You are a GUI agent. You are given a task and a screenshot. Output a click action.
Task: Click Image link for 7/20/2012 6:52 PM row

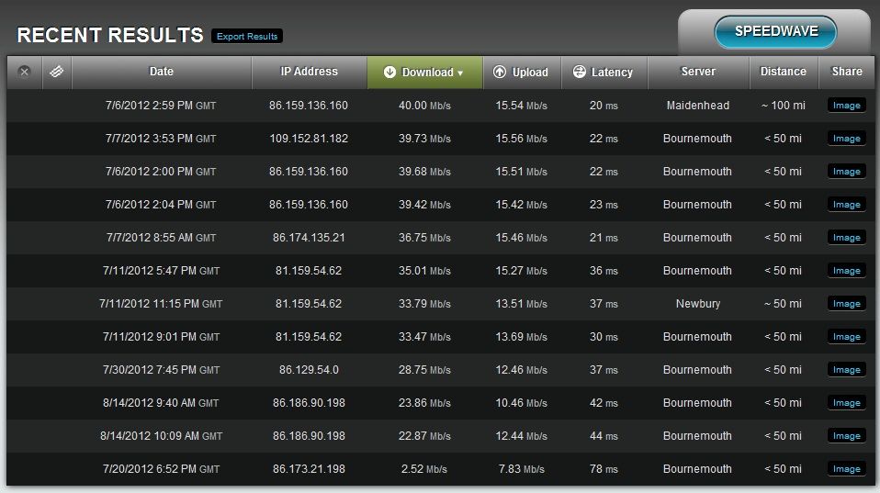pos(846,469)
